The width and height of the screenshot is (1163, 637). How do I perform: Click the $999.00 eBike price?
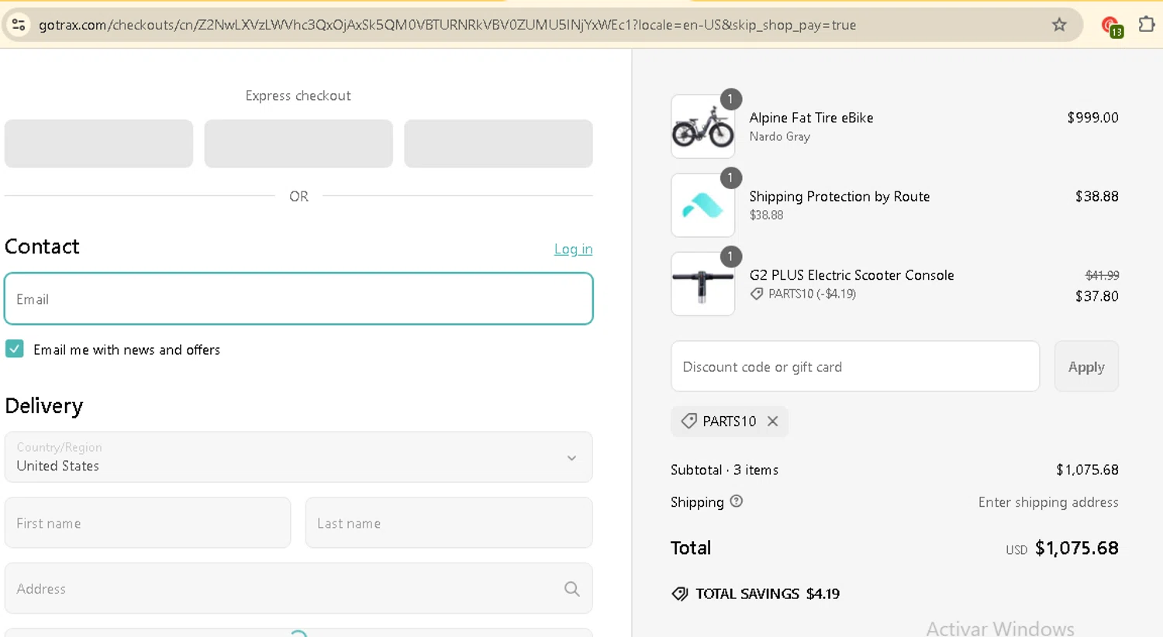(x=1092, y=118)
